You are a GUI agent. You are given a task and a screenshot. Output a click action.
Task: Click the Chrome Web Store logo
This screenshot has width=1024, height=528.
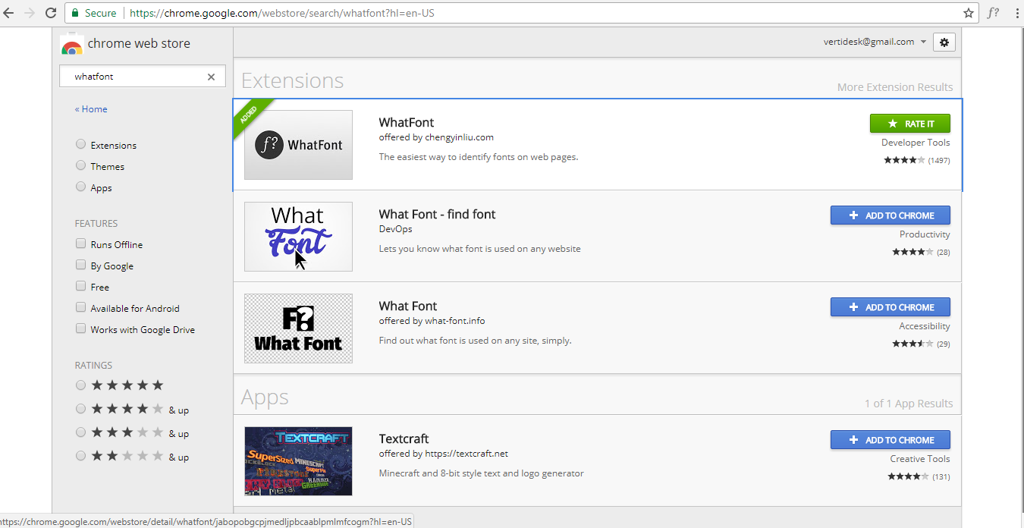[72, 44]
